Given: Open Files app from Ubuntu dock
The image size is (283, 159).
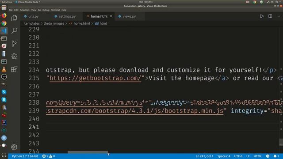Looking at the screenshot, I should coord(4,8).
